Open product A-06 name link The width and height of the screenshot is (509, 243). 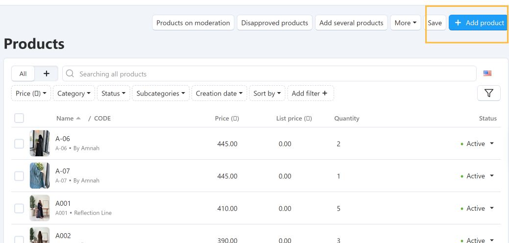tap(63, 139)
